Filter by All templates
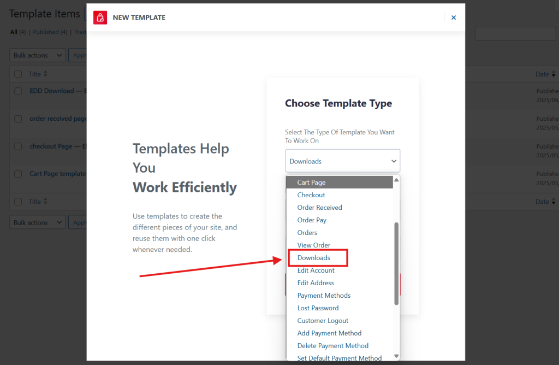This screenshot has height=365, width=559. (14, 32)
